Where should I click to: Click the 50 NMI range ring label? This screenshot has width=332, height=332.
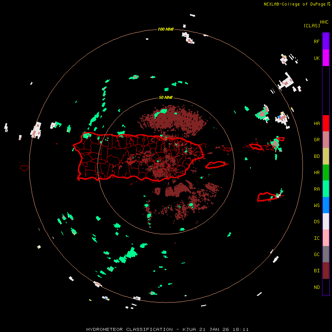pyautogui.click(x=166, y=97)
